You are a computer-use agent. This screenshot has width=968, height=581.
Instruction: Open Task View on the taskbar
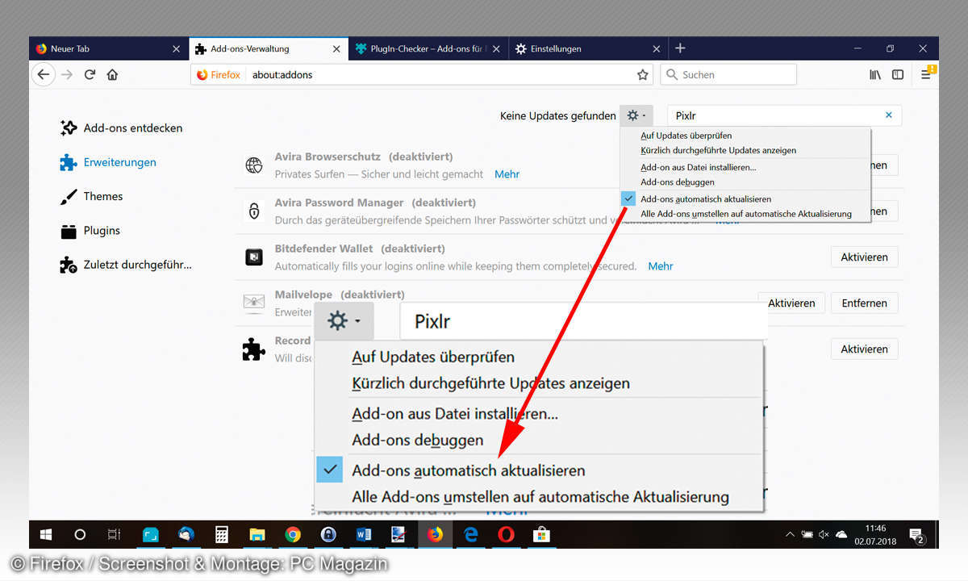tap(115, 534)
